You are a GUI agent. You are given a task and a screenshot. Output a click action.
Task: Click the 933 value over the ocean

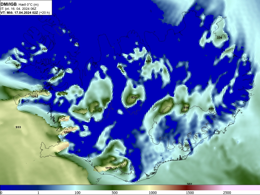click(x=18, y=127)
